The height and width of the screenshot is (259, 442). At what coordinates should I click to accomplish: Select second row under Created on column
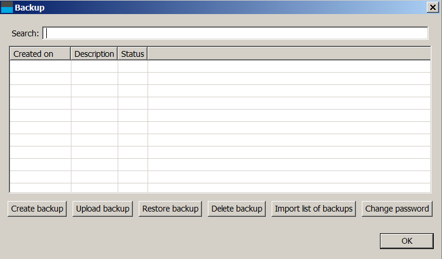[40, 79]
